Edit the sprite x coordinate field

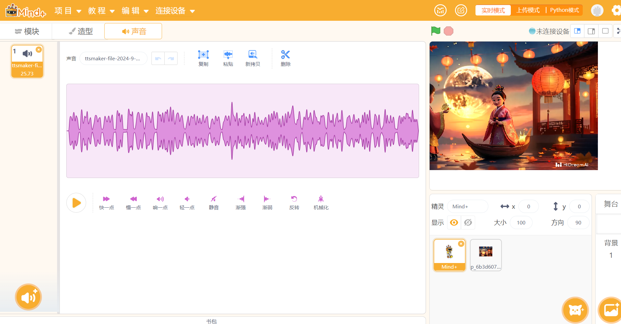coord(529,206)
